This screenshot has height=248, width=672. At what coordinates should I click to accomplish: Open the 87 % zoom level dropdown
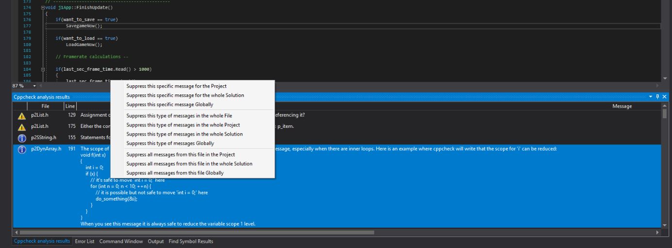click(34, 86)
